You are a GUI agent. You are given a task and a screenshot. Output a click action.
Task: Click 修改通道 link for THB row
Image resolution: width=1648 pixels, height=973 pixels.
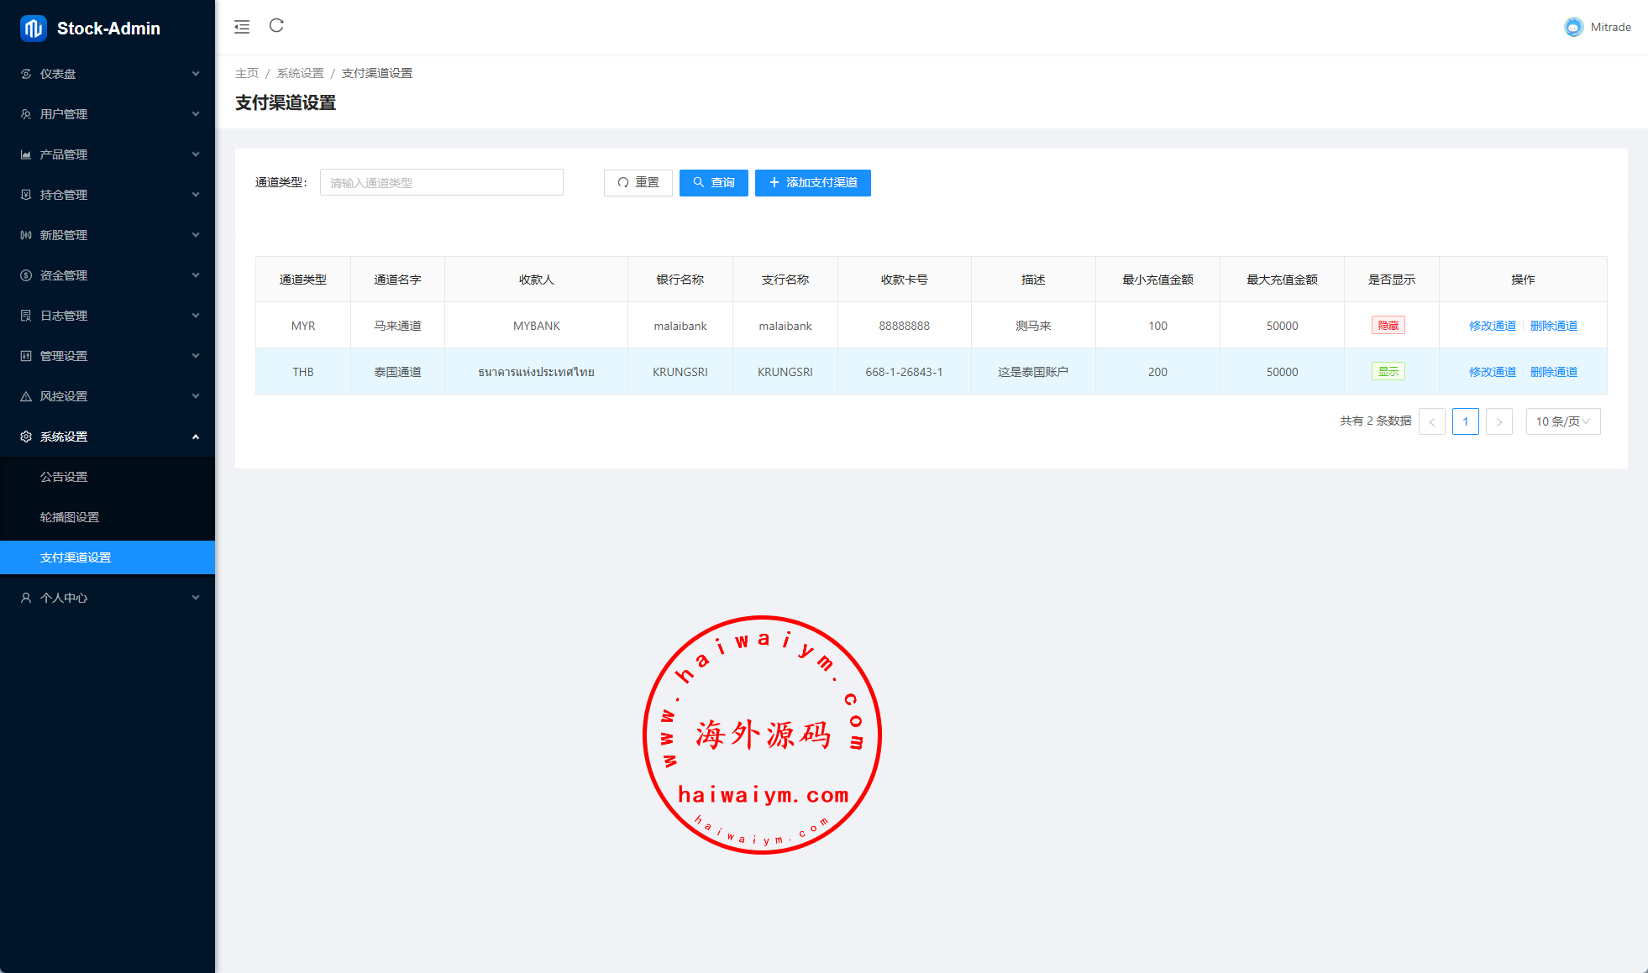[x=1492, y=372]
